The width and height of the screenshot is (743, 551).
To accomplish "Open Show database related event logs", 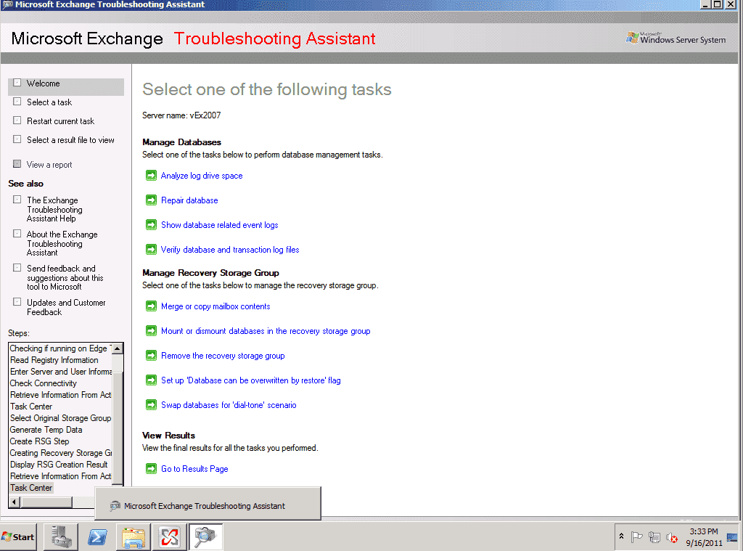I will click(x=219, y=225).
